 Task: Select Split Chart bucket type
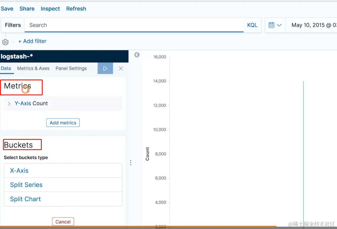[63, 199]
